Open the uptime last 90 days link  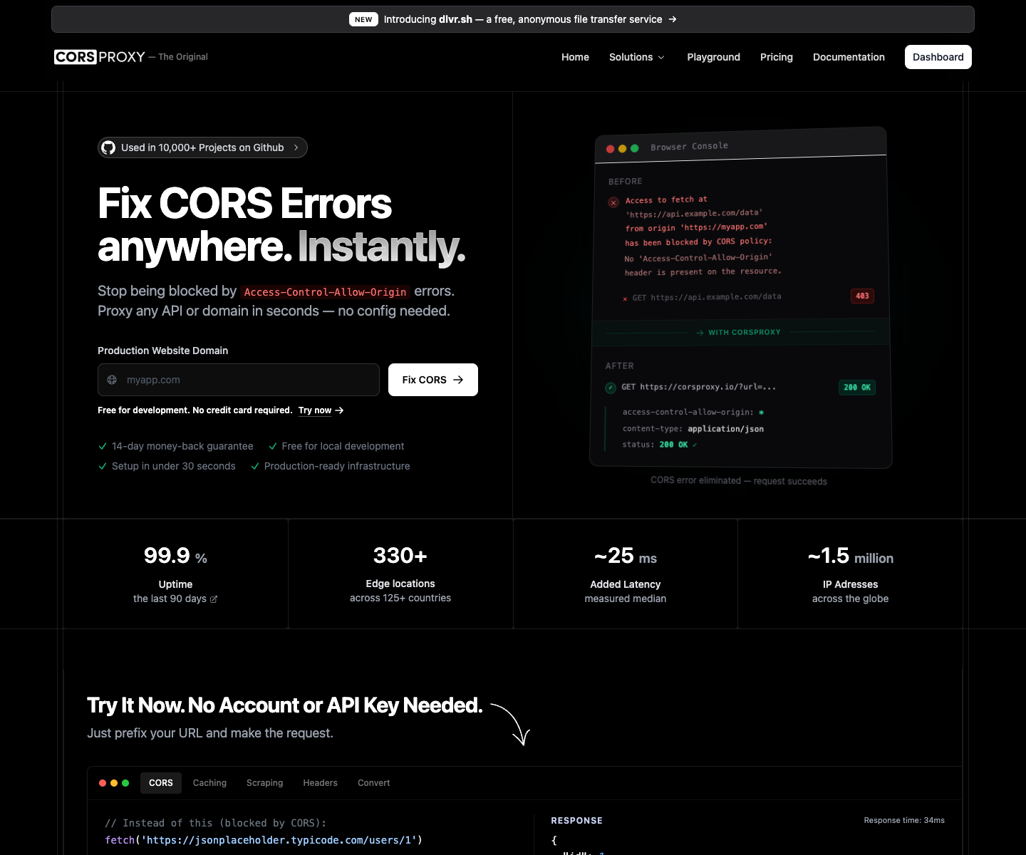coord(175,599)
